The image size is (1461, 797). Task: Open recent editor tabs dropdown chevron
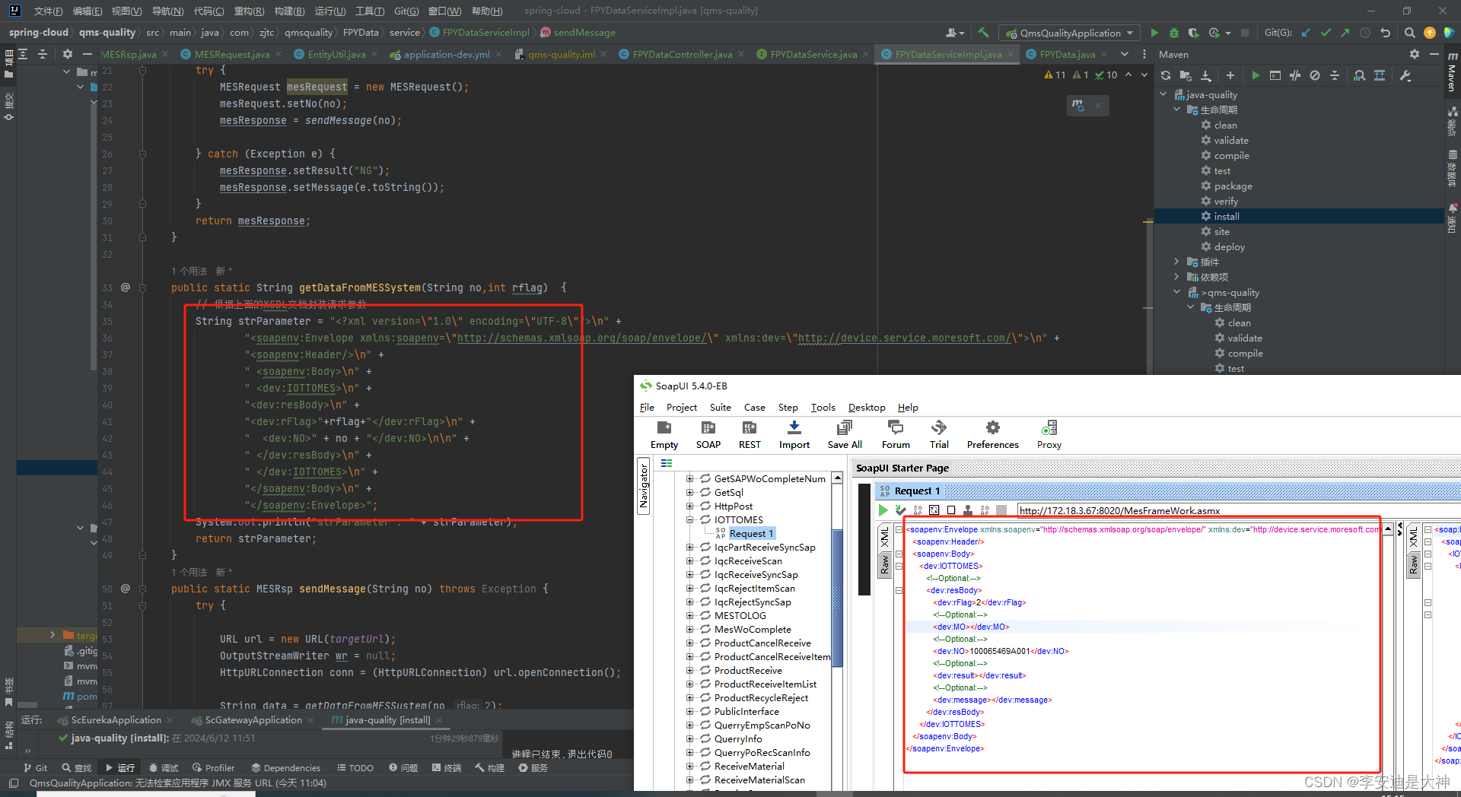1125,54
